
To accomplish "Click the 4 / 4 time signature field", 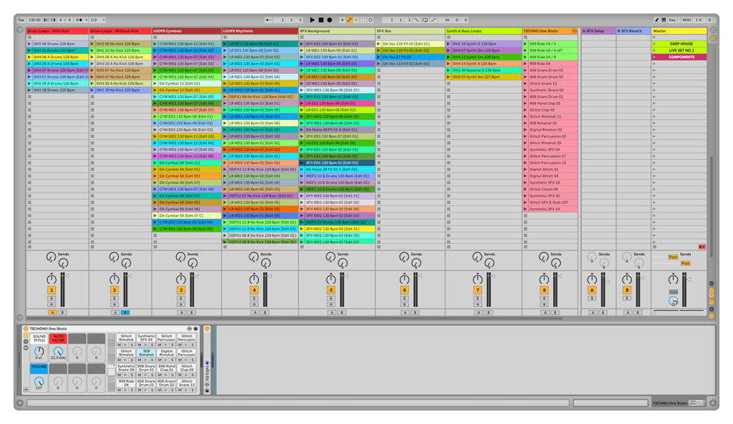I will click(x=65, y=20).
